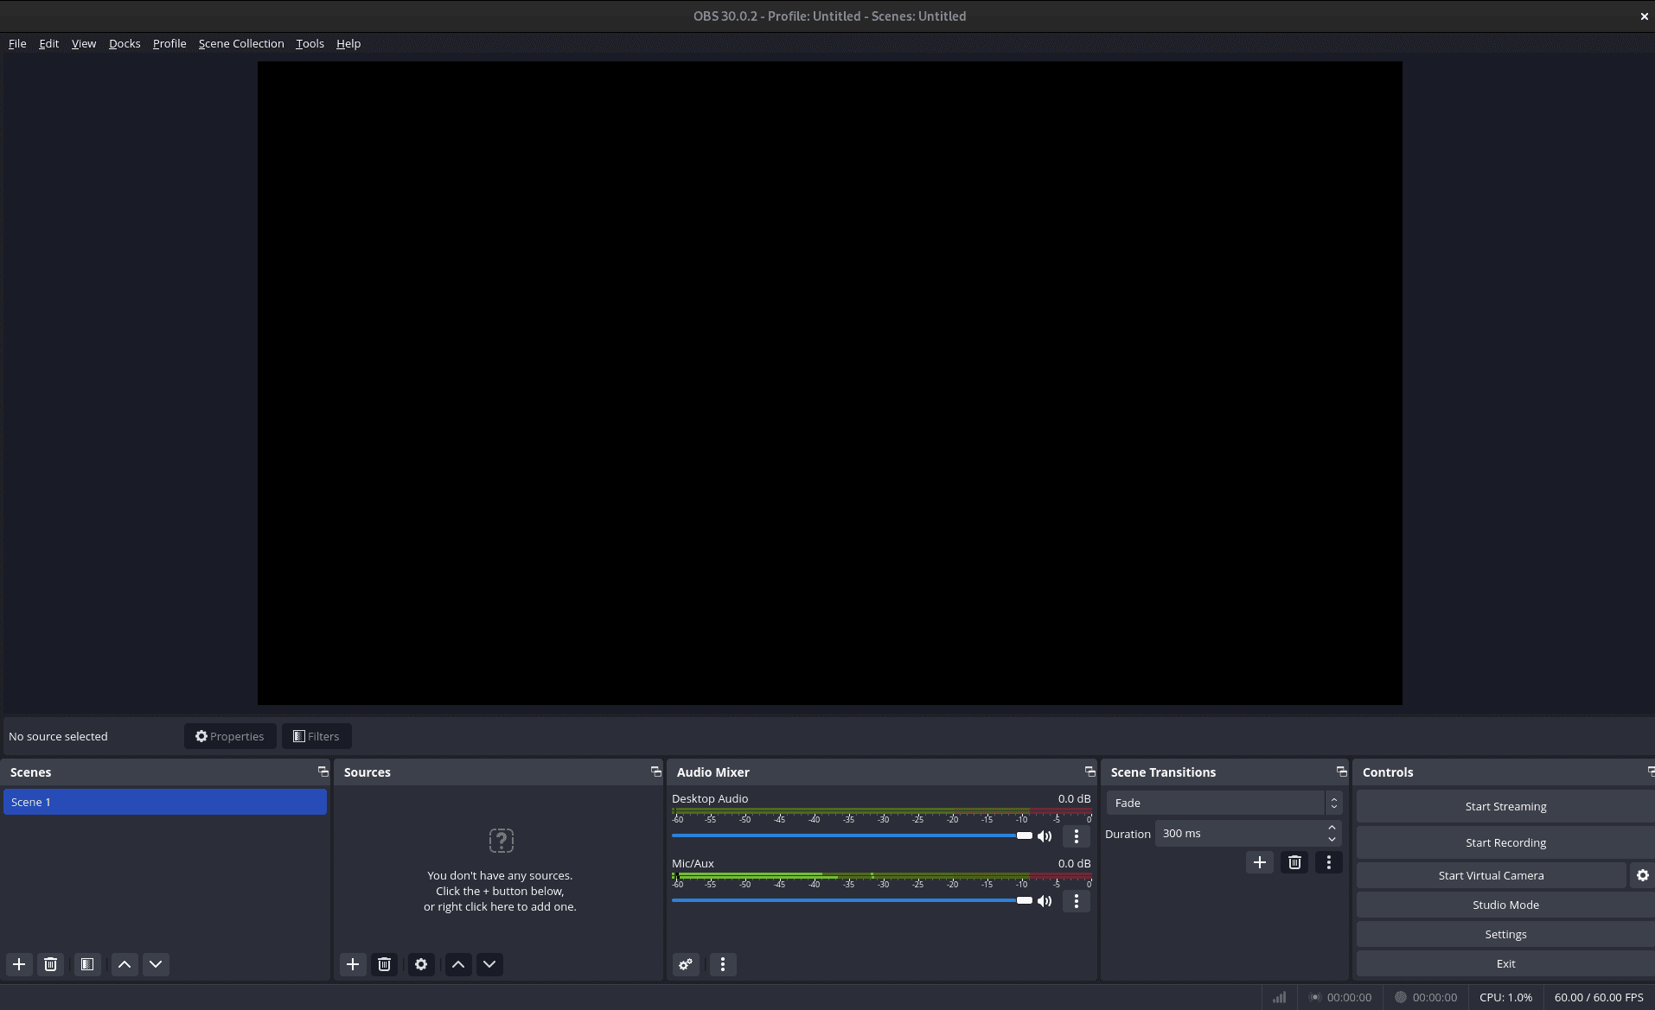Image resolution: width=1655 pixels, height=1010 pixels.
Task: Remove selected source with trash icon
Action: (x=385, y=964)
